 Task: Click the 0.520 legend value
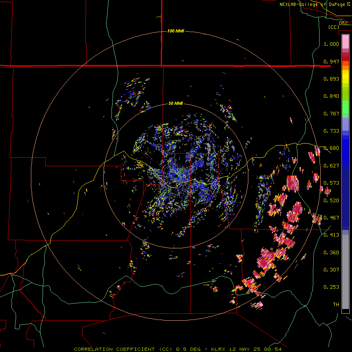[331, 200]
